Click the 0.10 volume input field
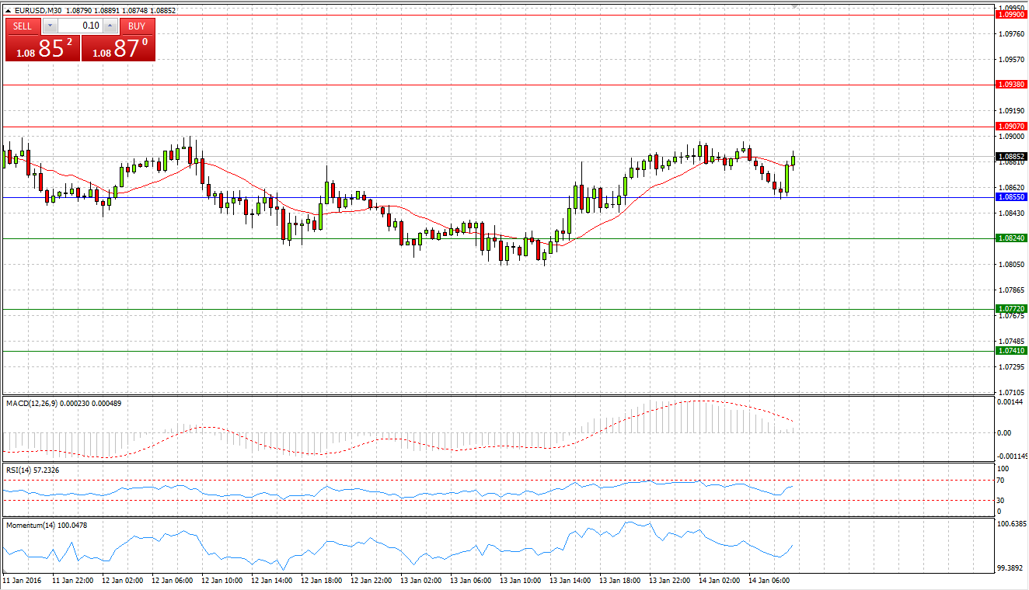 coord(81,26)
